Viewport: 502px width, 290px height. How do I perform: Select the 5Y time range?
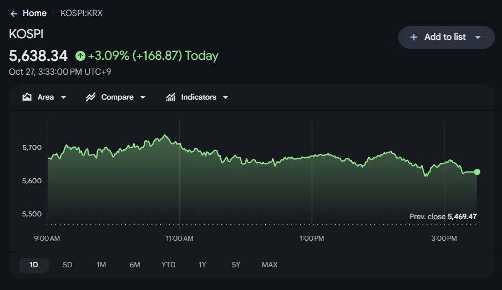(x=236, y=265)
